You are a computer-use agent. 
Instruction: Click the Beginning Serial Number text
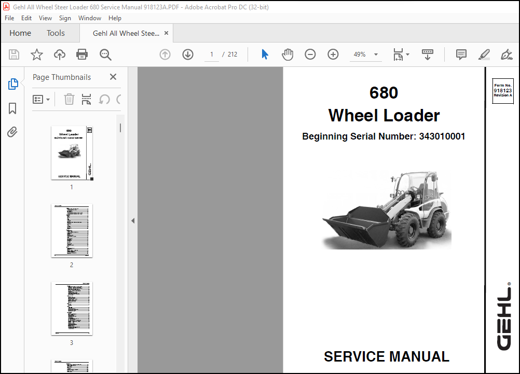pos(384,136)
